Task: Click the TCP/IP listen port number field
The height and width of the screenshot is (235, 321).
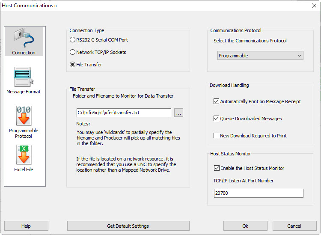Action: 259,193
